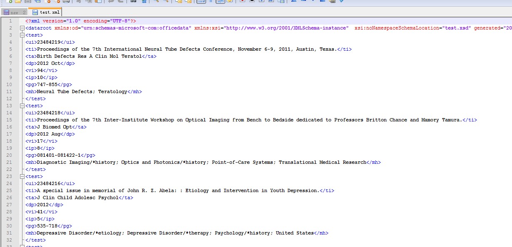
Task: Click the xsi:noNamespaceSchemaLocation attribute text
Action: coord(397,28)
